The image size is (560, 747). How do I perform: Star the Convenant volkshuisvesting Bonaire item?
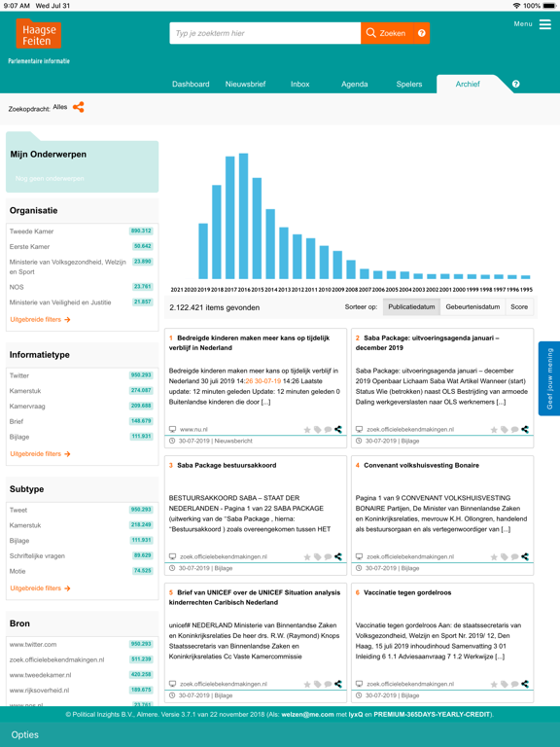pyautogui.click(x=494, y=557)
